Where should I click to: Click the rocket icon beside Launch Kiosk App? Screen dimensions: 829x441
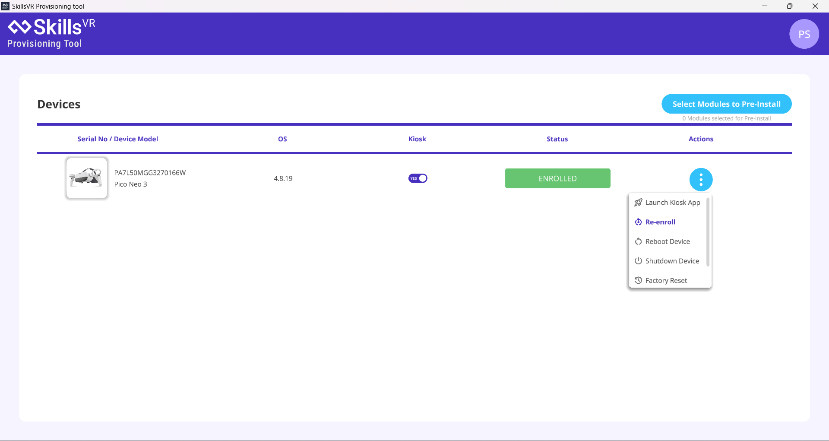(x=639, y=202)
